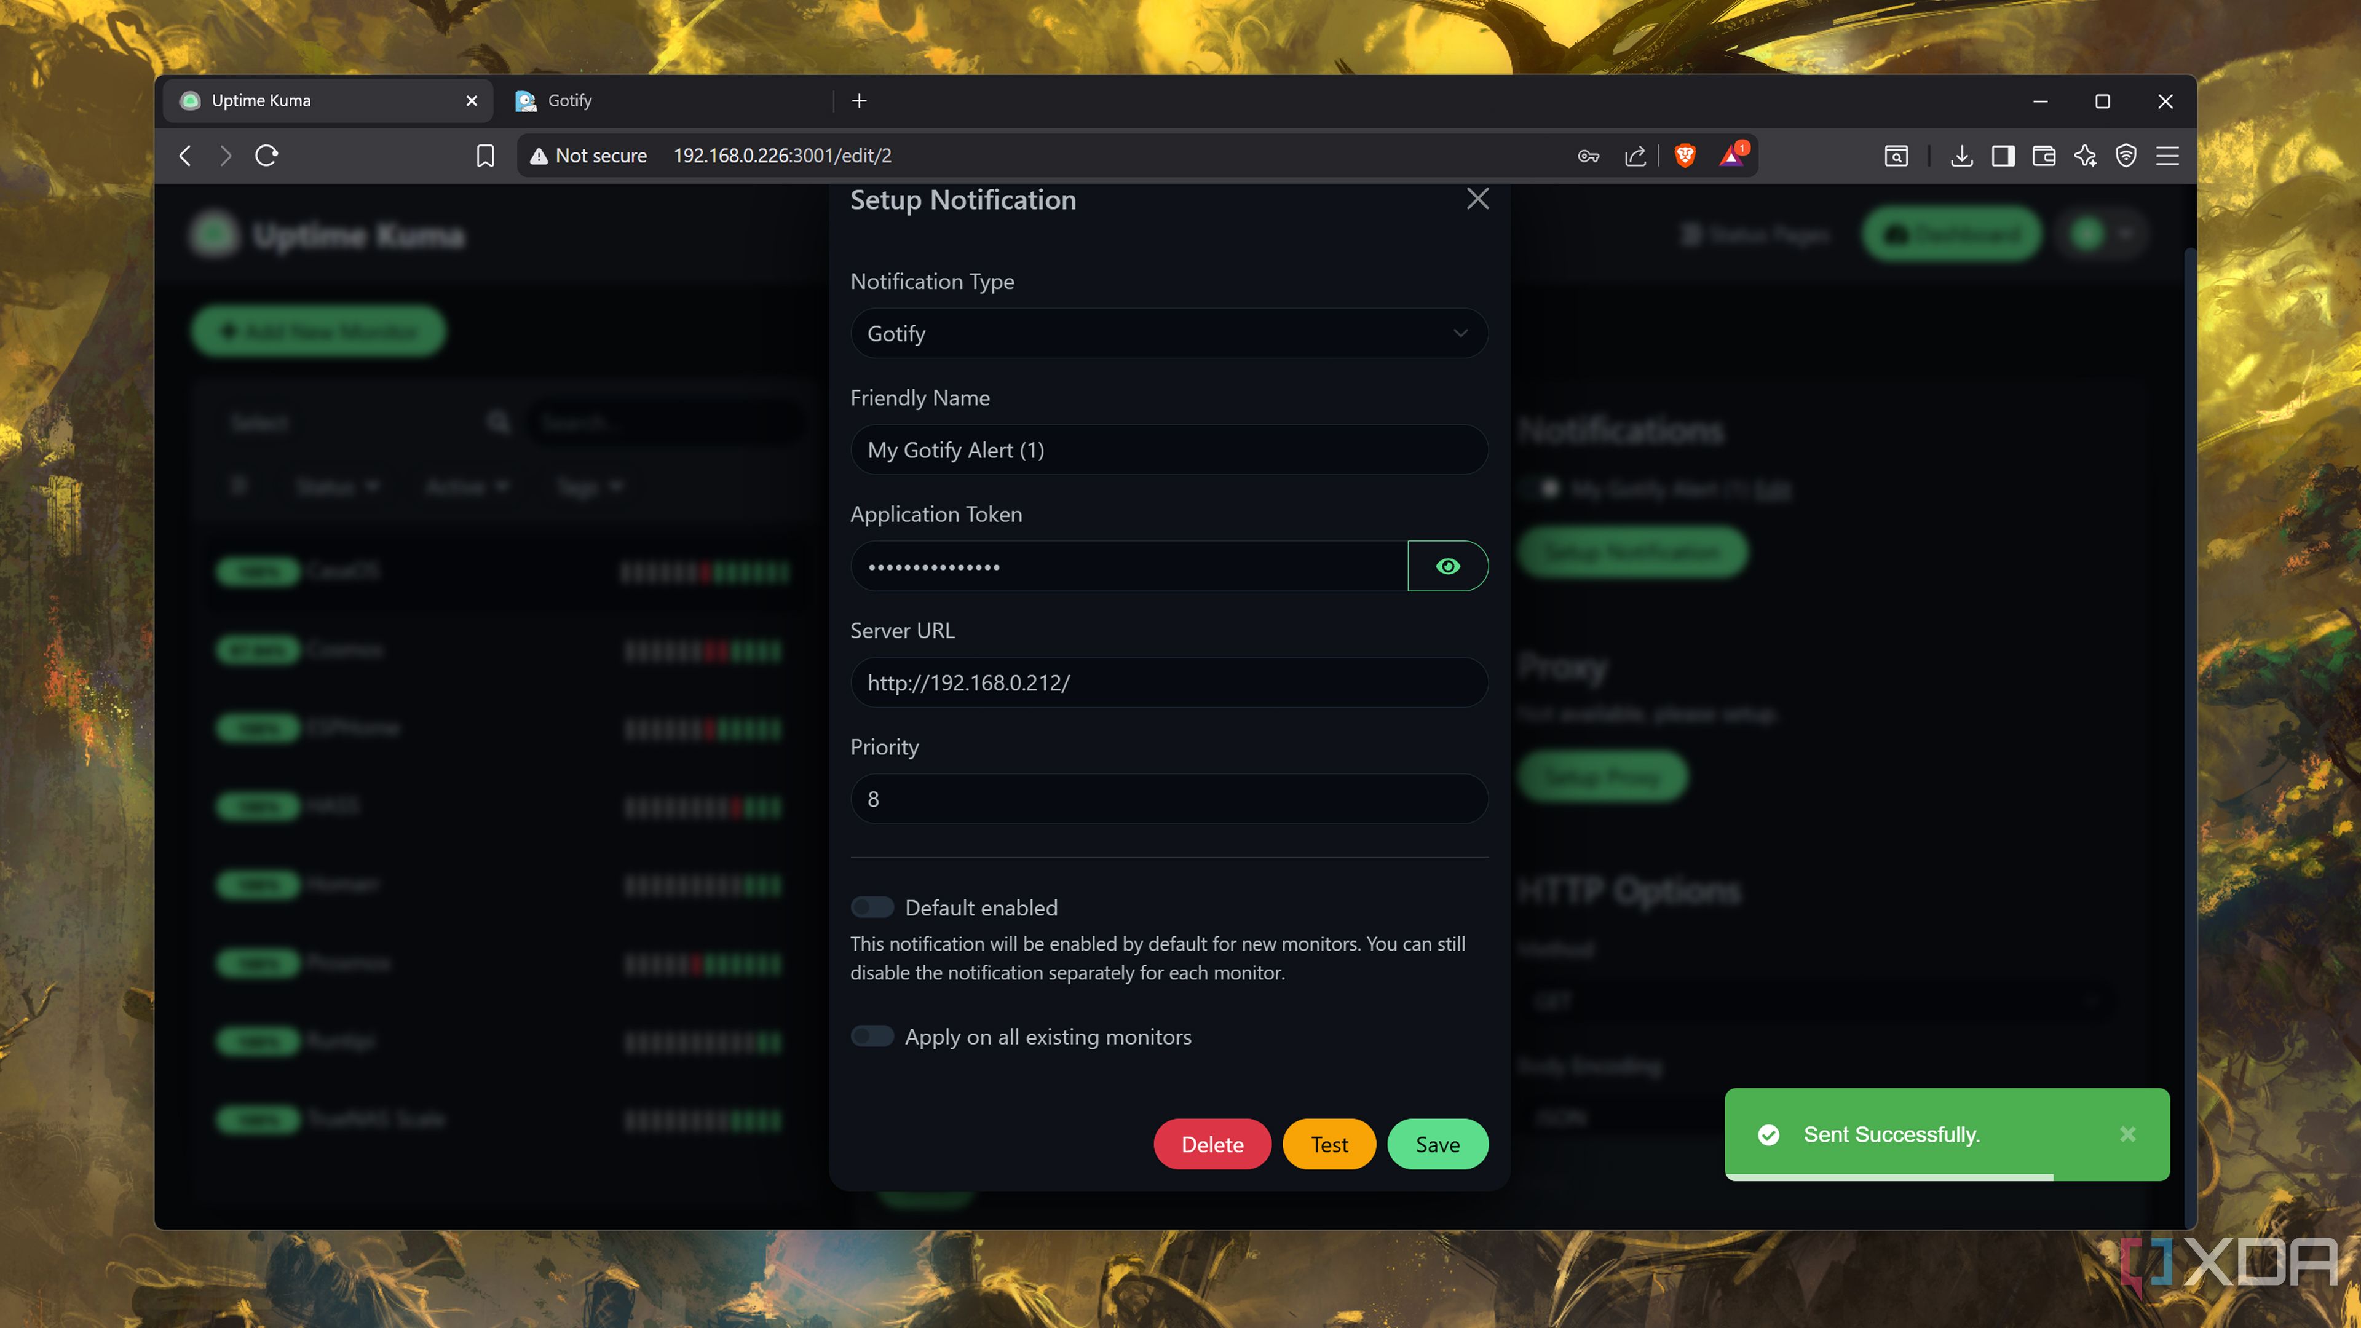This screenshot has width=2361, height=1328.
Task: Open the Notification Type dropdown
Action: (1168, 333)
